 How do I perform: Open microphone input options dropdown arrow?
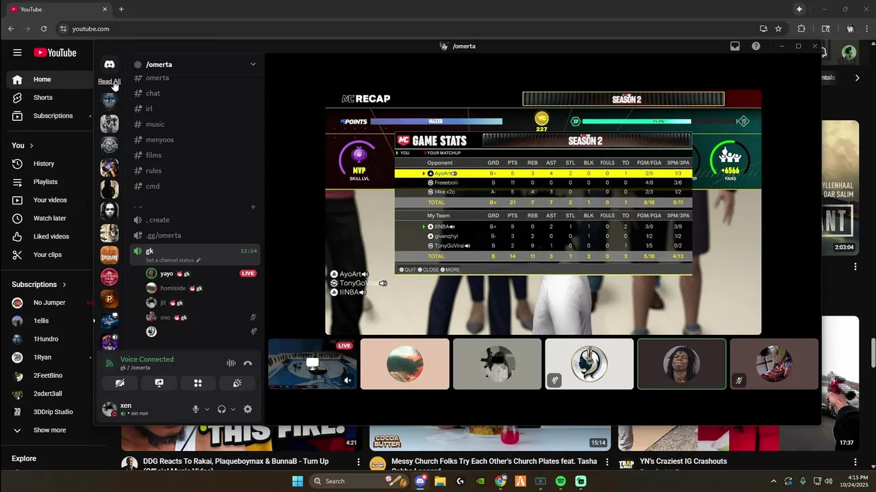point(207,409)
